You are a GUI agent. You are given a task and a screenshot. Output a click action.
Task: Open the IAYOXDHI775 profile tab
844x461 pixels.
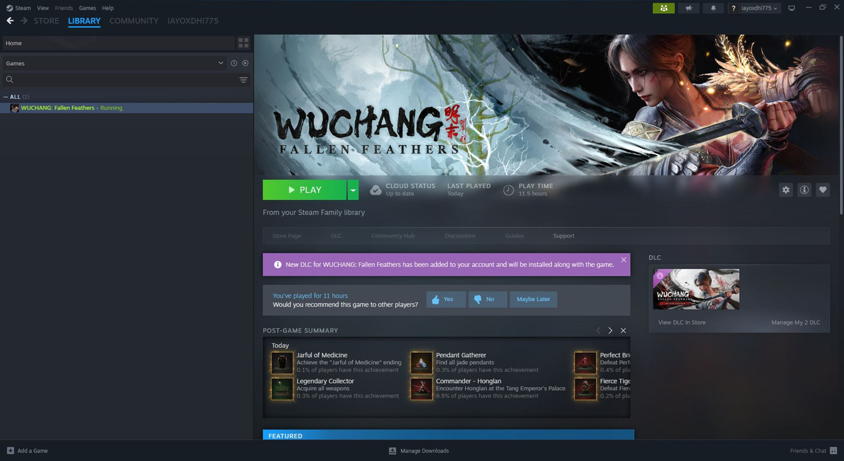pyautogui.click(x=193, y=21)
